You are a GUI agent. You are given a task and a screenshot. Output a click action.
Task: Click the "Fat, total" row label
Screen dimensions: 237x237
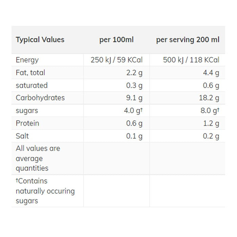pyautogui.click(x=30, y=72)
